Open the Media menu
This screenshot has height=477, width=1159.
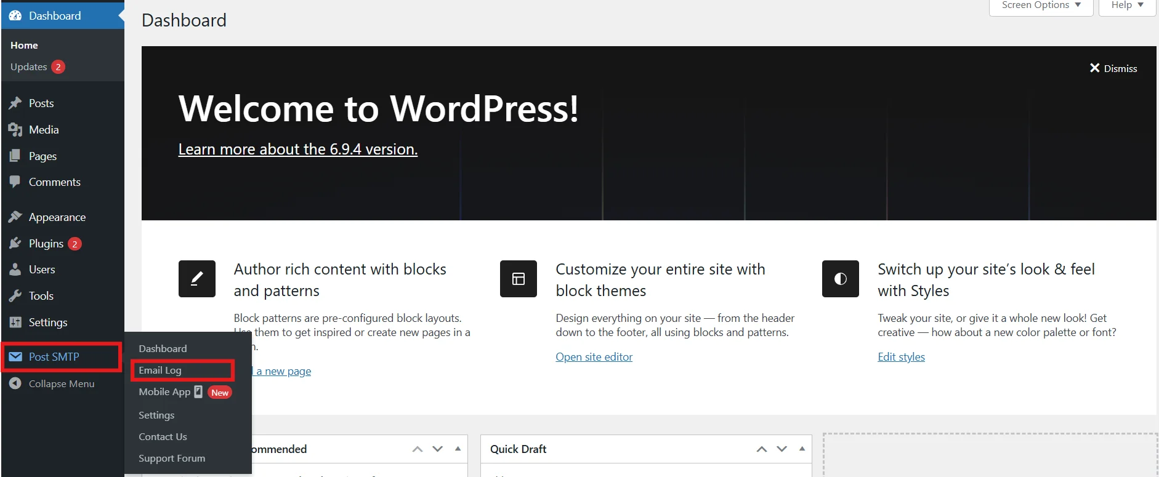(x=63, y=130)
